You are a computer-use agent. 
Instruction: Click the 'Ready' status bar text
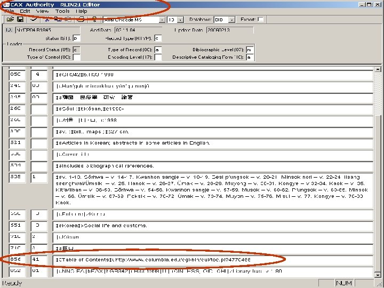tap(12, 283)
